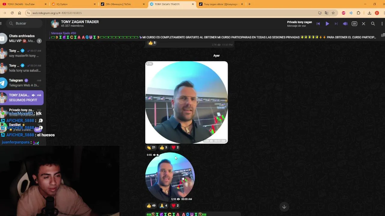Bookmark this page with star icon
Screen dimensions: 385x216
click(333, 13)
